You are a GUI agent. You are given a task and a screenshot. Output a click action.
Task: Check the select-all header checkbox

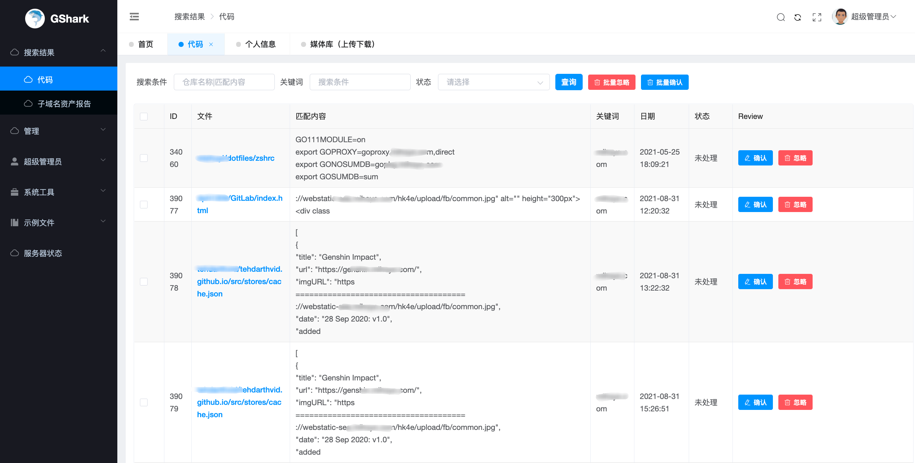click(144, 116)
